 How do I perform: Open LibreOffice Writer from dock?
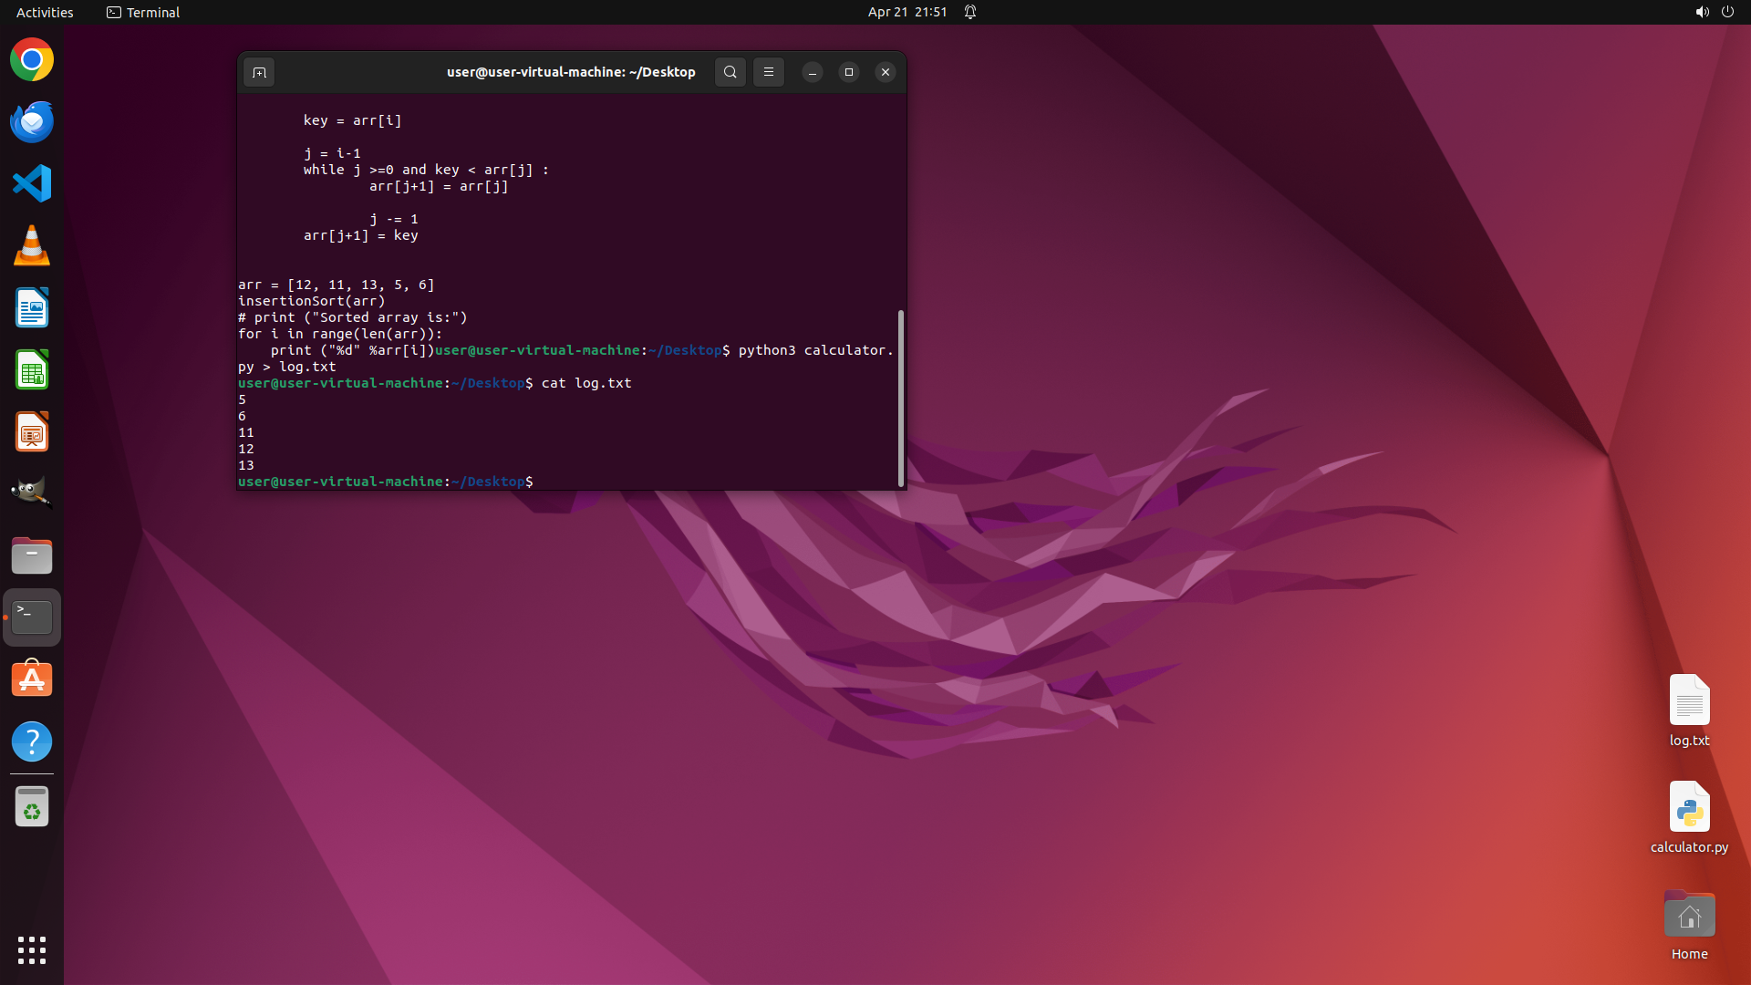pyautogui.click(x=32, y=308)
